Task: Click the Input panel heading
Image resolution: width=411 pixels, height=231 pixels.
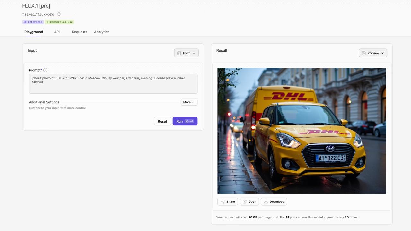Action: 32,50
